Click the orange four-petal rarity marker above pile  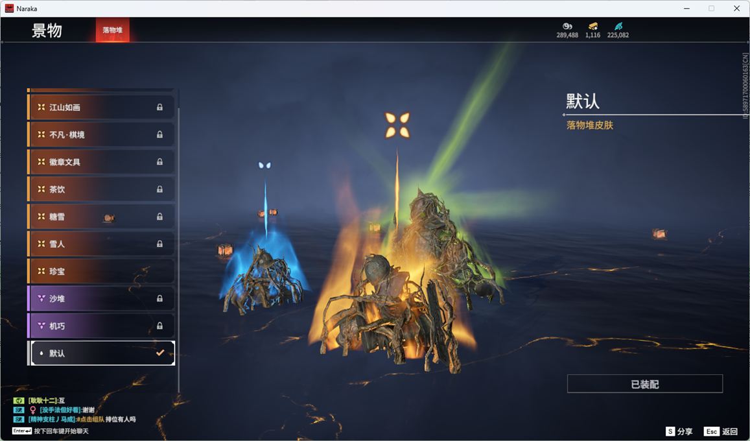pyautogui.click(x=397, y=125)
